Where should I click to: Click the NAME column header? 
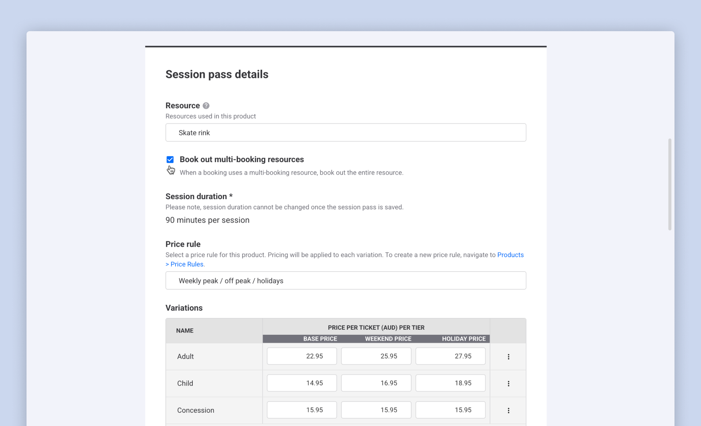coord(185,331)
